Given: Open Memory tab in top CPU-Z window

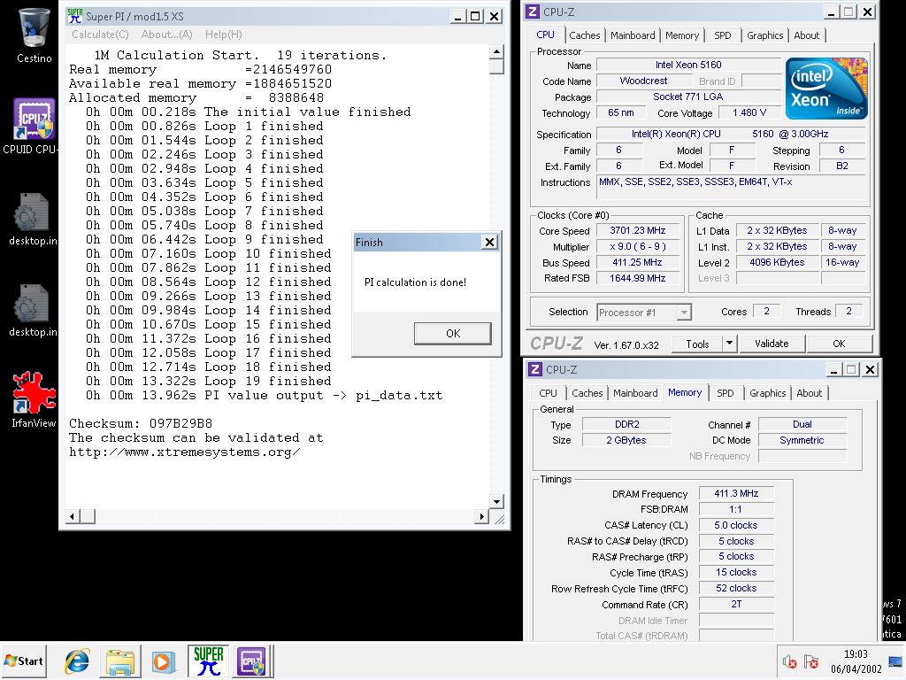Looking at the screenshot, I should [682, 35].
